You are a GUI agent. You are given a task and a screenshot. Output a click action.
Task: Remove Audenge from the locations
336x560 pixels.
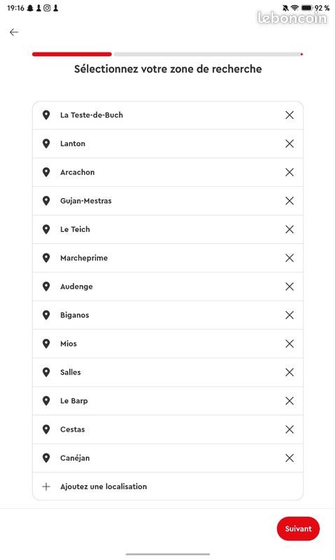click(x=289, y=286)
